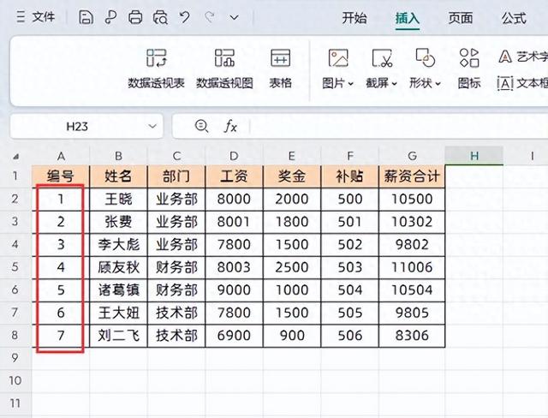The height and width of the screenshot is (418, 548).
Task: Click the cell with value 8306
Action: 412,336
